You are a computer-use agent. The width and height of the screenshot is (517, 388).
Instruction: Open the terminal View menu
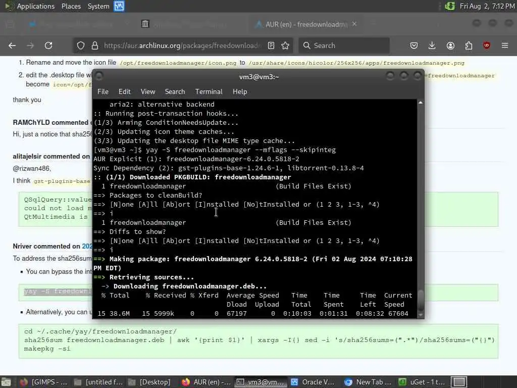[148, 92]
